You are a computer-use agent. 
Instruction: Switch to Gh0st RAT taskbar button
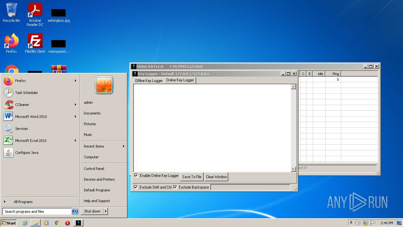click(x=78, y=223)
